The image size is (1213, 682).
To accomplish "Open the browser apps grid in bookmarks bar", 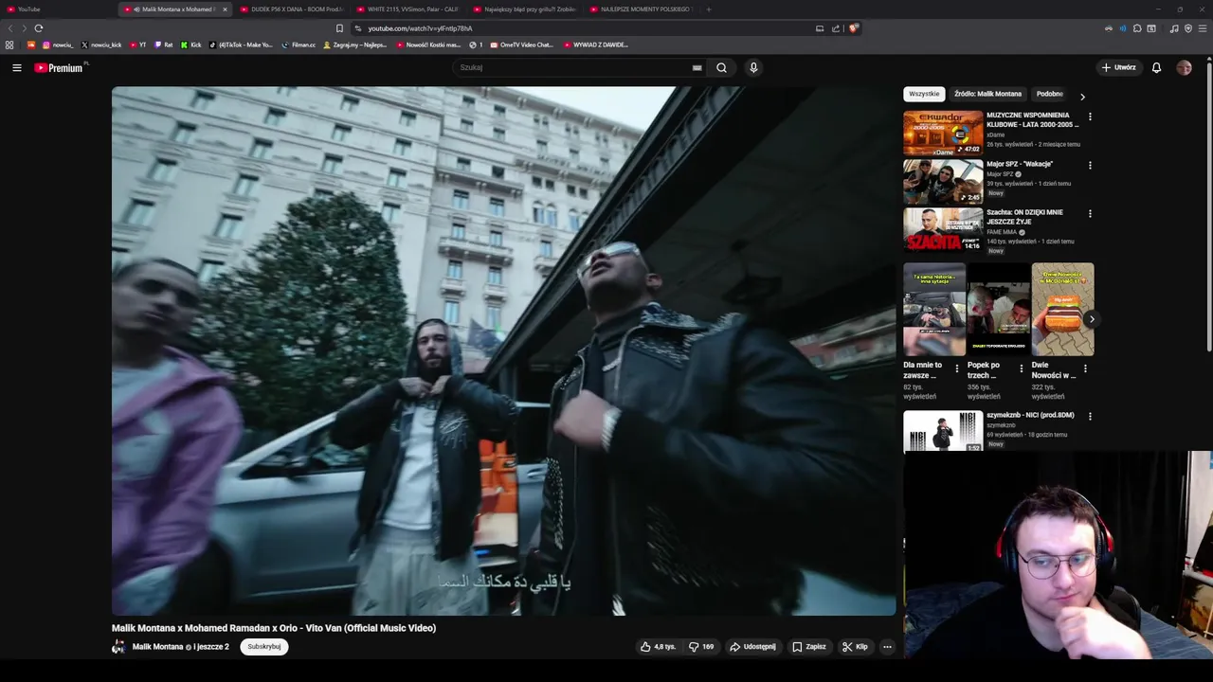I will [x=9, y=45].
